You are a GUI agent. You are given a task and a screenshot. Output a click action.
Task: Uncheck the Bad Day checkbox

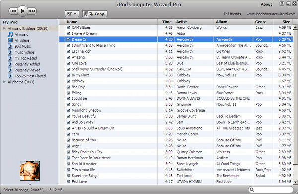pyautogui.click(x=68, y=87)
